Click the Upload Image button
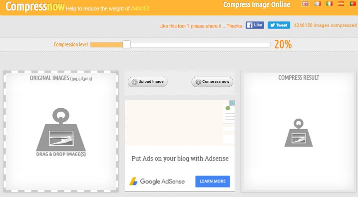 (147, 82)
